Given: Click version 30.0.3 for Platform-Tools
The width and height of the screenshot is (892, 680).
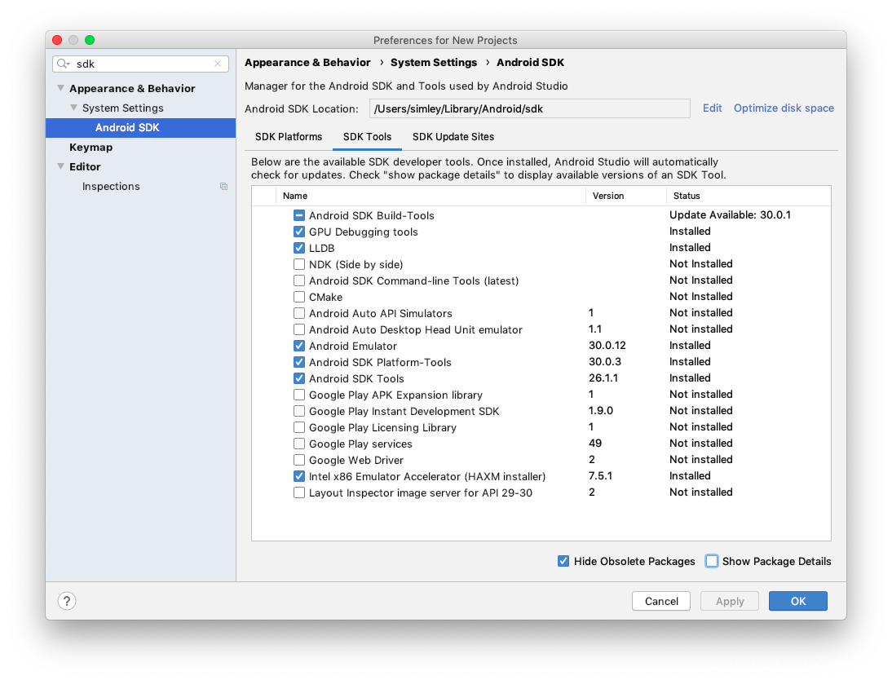Looking at the screenshot, I should (x=605, y=361).
